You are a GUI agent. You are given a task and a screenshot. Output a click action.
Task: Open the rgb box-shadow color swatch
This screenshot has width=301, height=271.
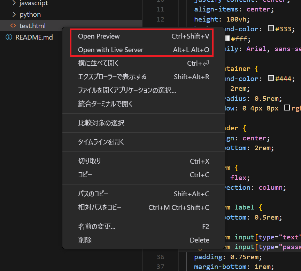pyautogui.click(x=287, y=108)
